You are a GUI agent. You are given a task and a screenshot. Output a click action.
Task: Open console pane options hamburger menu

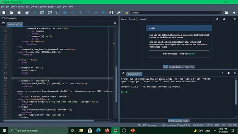tap(235, 73)
